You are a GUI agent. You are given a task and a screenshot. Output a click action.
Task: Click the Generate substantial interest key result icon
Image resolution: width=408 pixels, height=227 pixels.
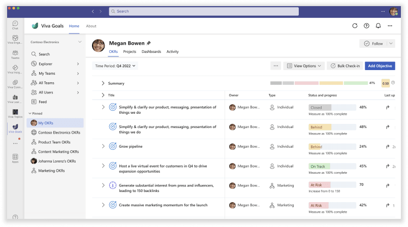pos(113,185)
